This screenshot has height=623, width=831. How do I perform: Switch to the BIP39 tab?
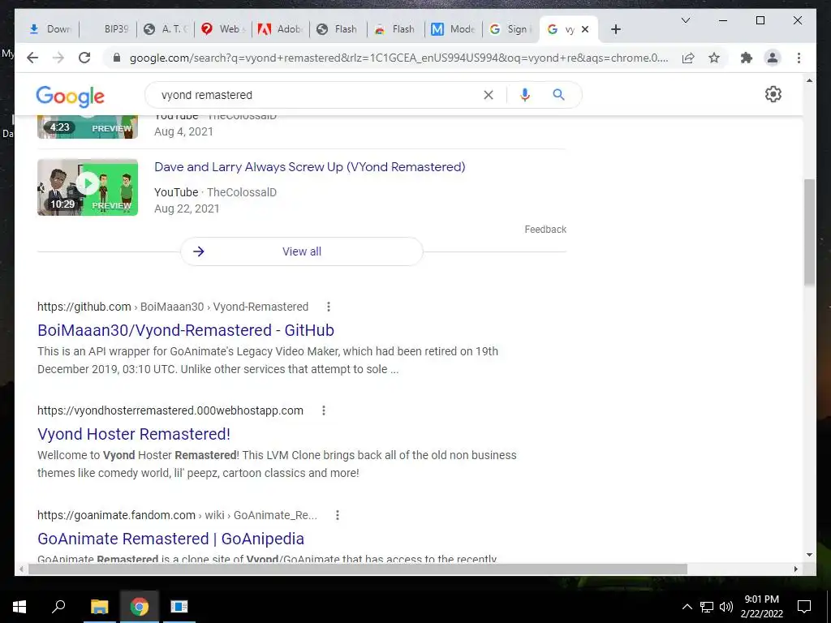coord(109,29)
